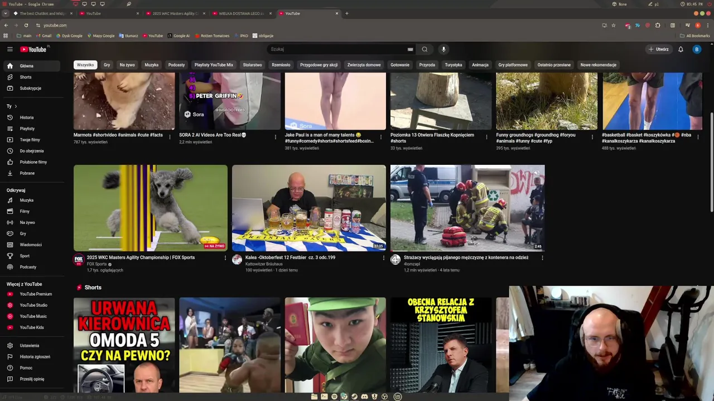Select the Wszystko filter chip
The height and width of the screenshot is (401, 714).
click(x=85, y=65)
